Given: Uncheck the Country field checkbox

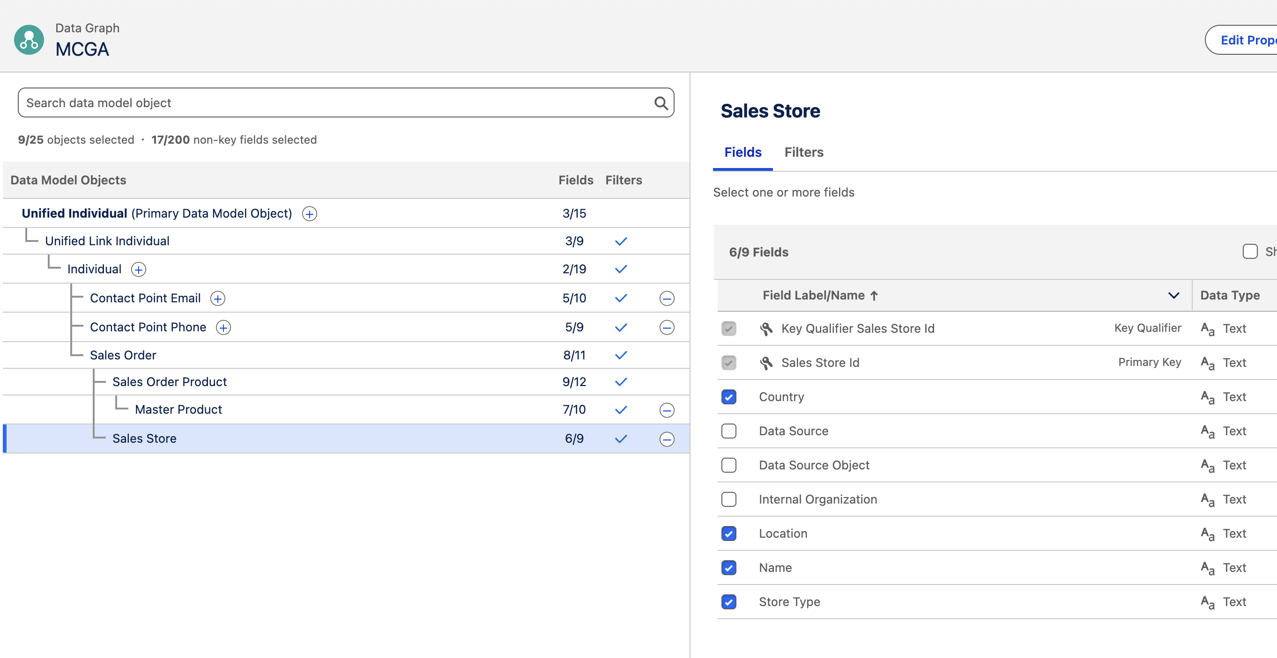Looking at the screenshot, I should point(729,396).
